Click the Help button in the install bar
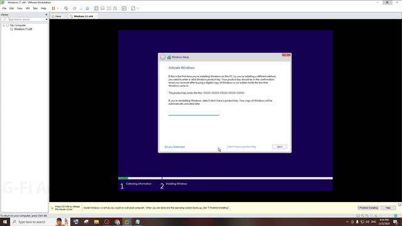Screen dimensions: 402x226 [388, 208]
